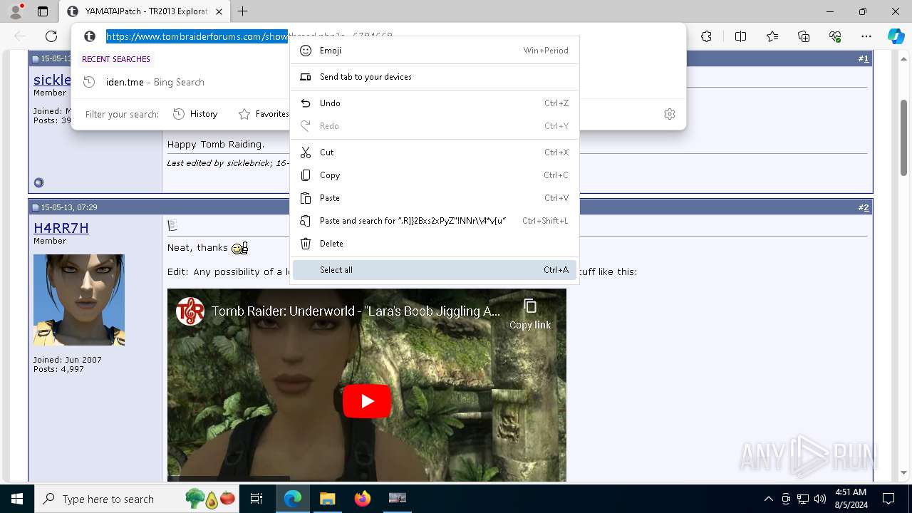Viewport: 912px width, 513px height.
Task: Click the Refresh page icon
Action: [51, 36]
